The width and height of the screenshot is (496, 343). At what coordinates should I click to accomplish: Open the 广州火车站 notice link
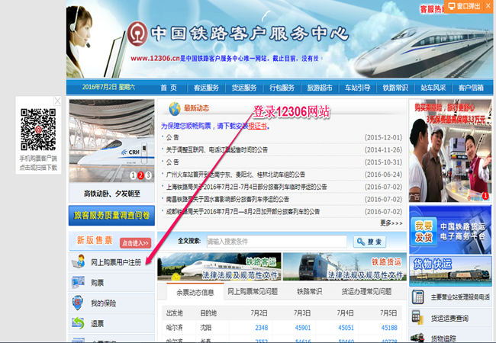coord(236,175)
